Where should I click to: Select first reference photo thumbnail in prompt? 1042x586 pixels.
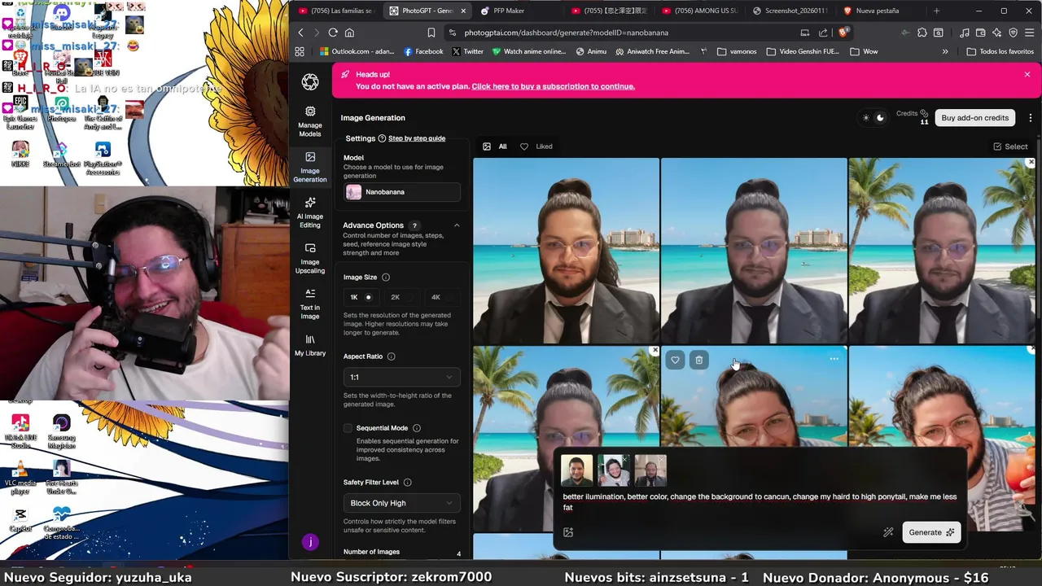pyautogui.click(x=577, y=470)
